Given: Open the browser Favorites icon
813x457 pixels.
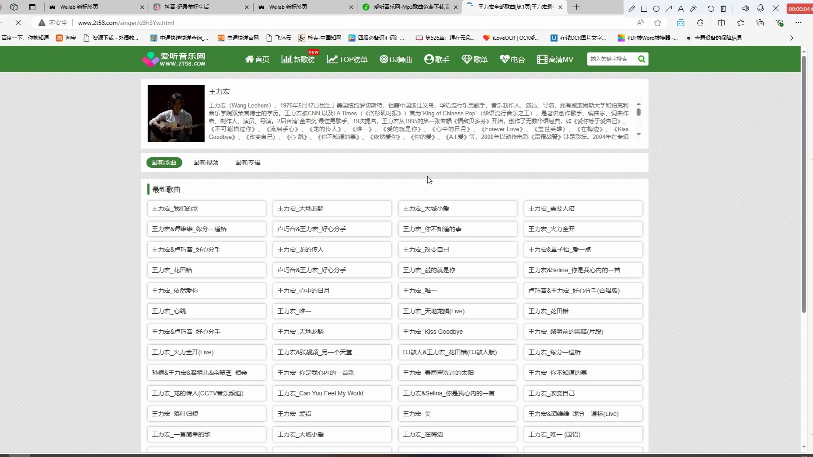Looking at the screenshot, I should pos(740,23).
